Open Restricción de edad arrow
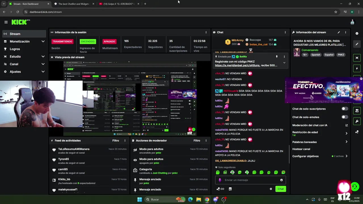363x204 pixels. 346,133
